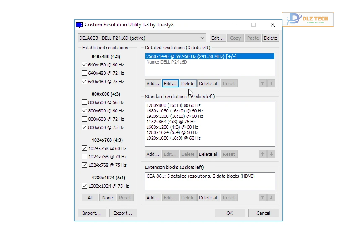352x242 pixels.
Task: Click Delete all under Detailed resolutions
Action: coord(208,84)
